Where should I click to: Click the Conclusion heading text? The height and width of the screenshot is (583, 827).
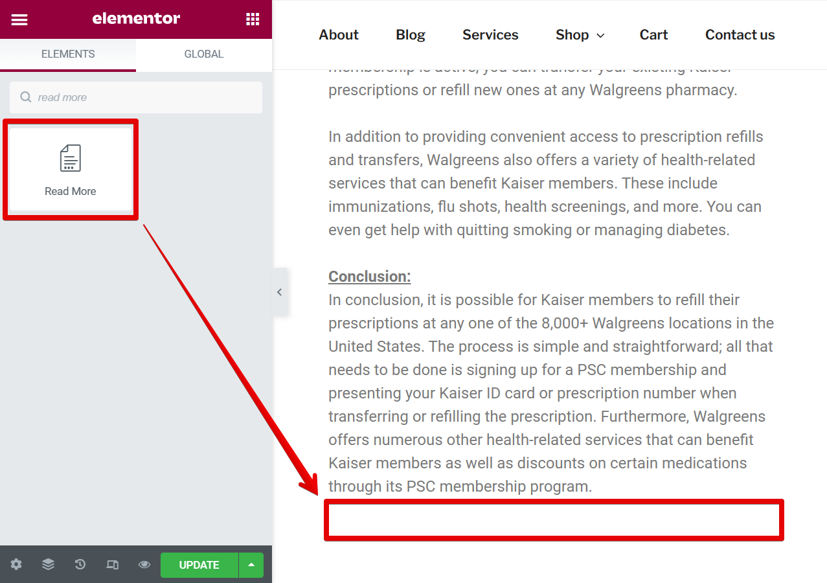(369, 277)
